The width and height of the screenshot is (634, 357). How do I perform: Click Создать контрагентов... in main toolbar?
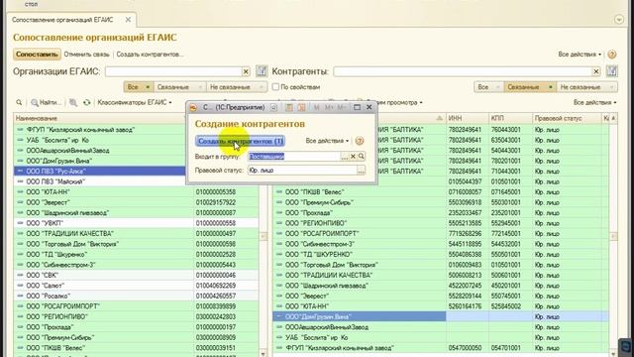(x=150, y=55)
